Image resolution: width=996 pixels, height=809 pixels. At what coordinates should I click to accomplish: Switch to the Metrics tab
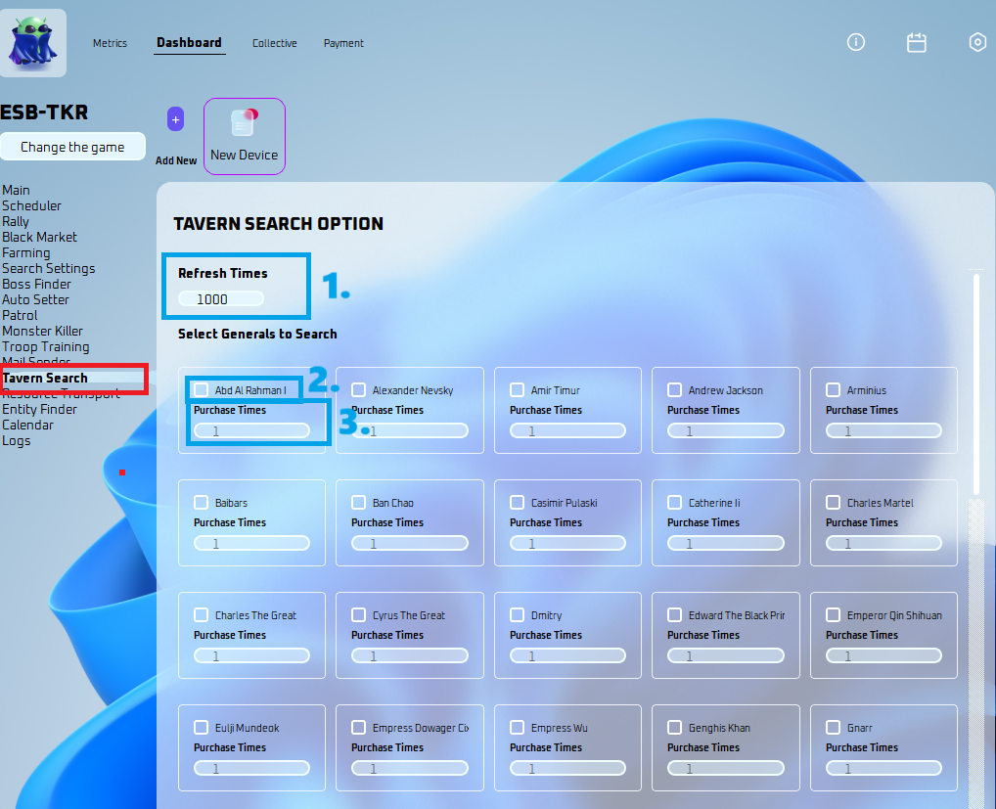pyautogui.click(x=110, y=43)
